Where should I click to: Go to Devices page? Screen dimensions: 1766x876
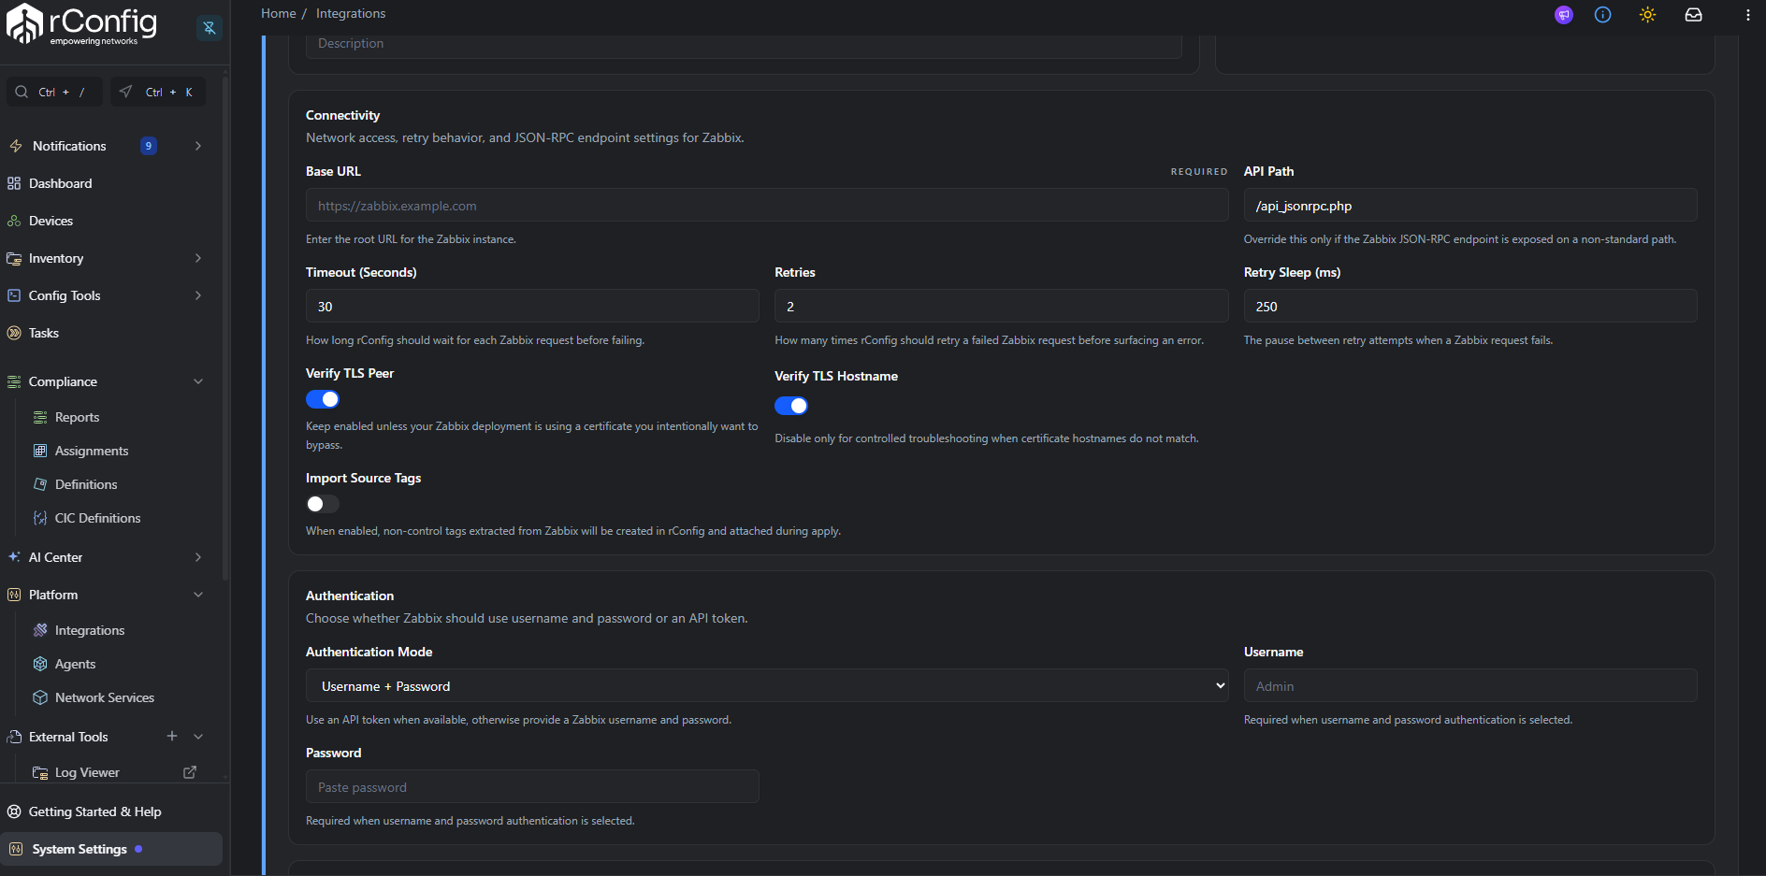(51, 221)
